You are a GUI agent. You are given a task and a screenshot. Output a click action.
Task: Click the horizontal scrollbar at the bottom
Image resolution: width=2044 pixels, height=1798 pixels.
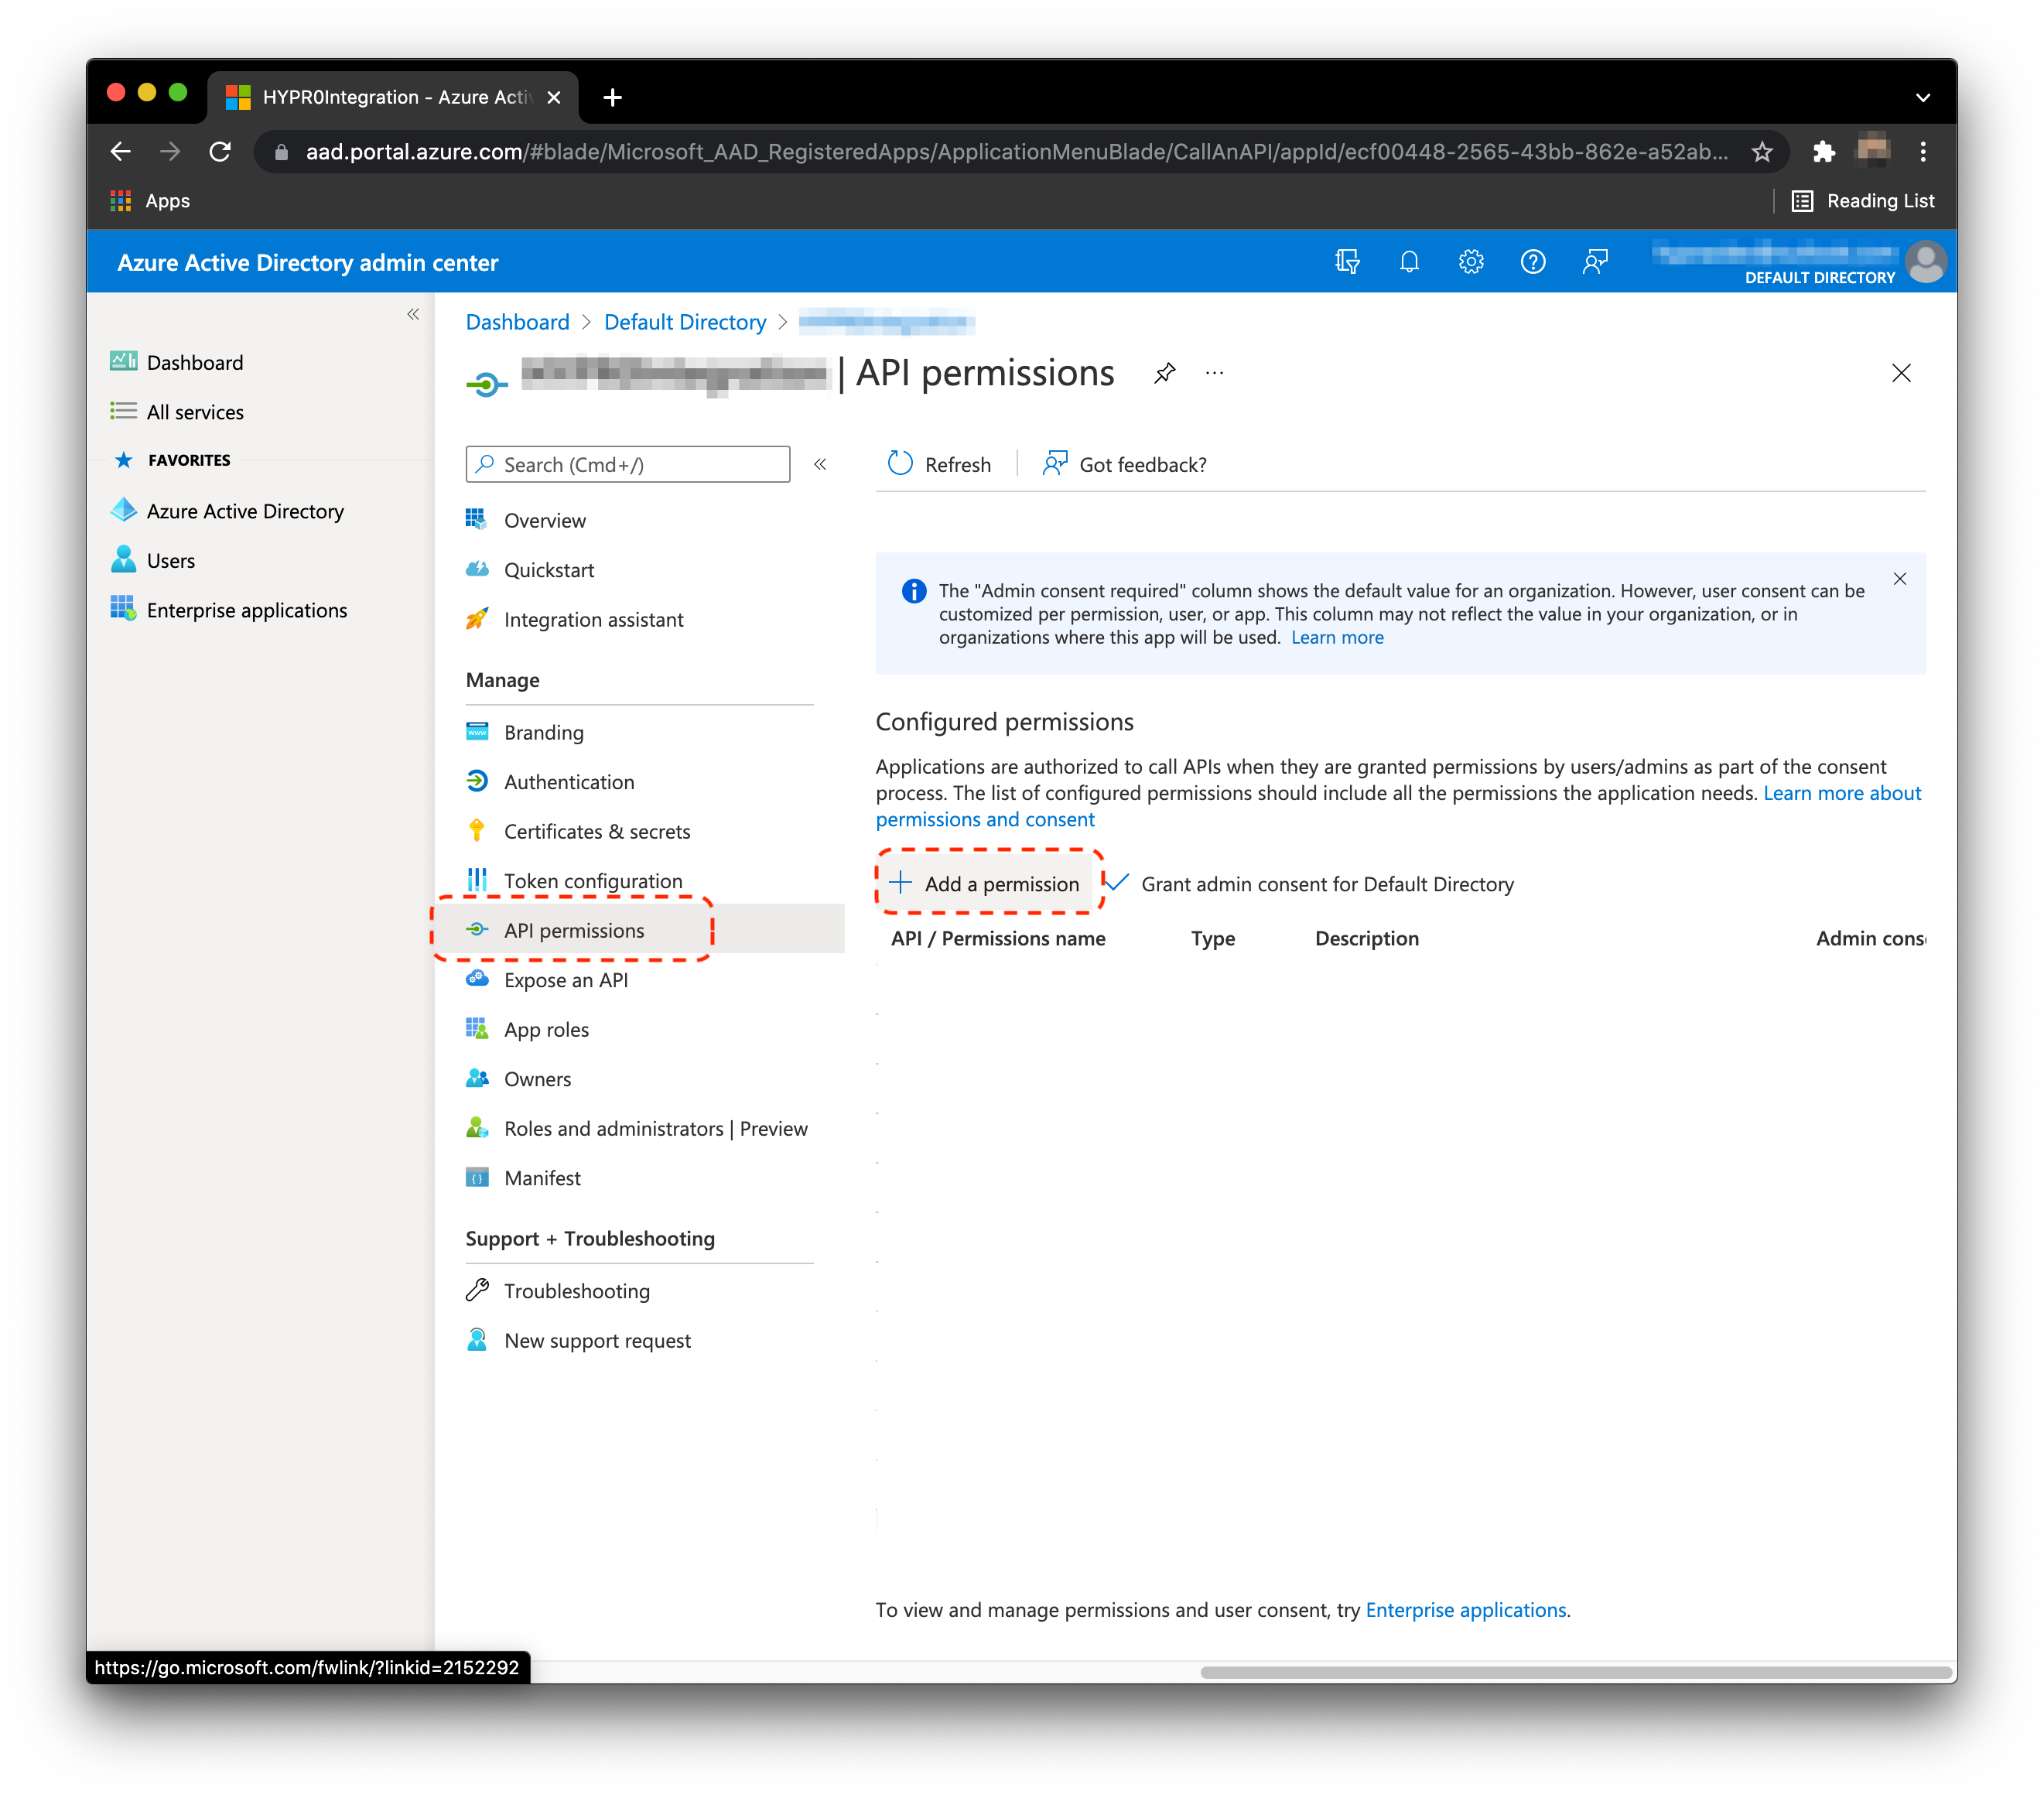tap(1575, 1672)
